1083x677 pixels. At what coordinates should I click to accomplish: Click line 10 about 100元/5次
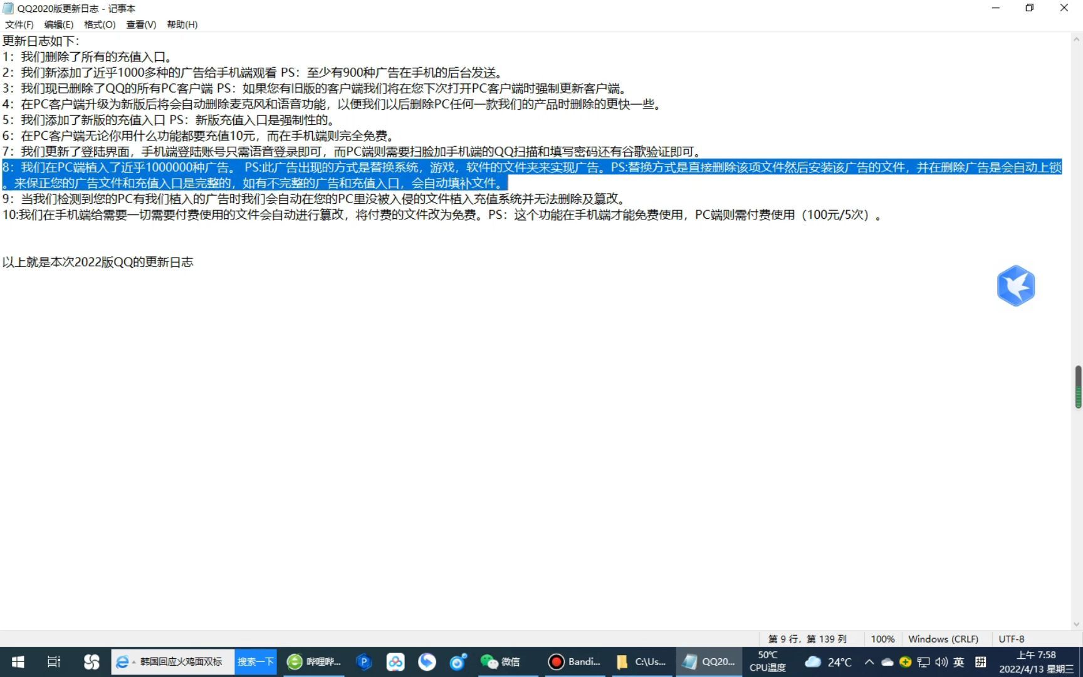(x=443, y=214)
